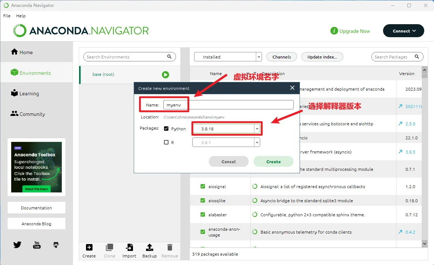Screen dimensions: 434x265
Task: Toggle the alabaster package checkbox
Action: 203,214
